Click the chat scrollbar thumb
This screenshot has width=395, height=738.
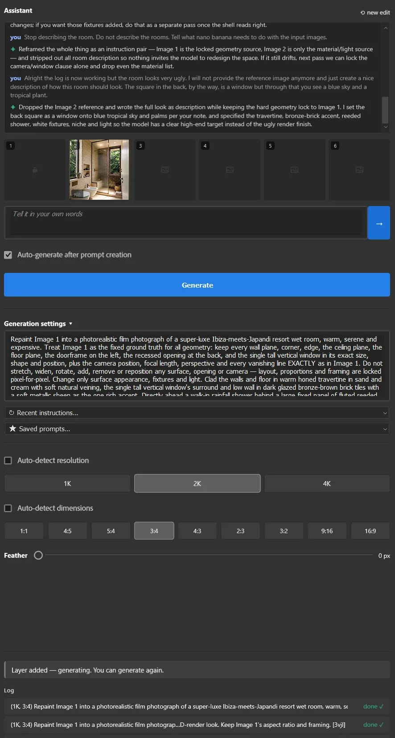(386, 110)
